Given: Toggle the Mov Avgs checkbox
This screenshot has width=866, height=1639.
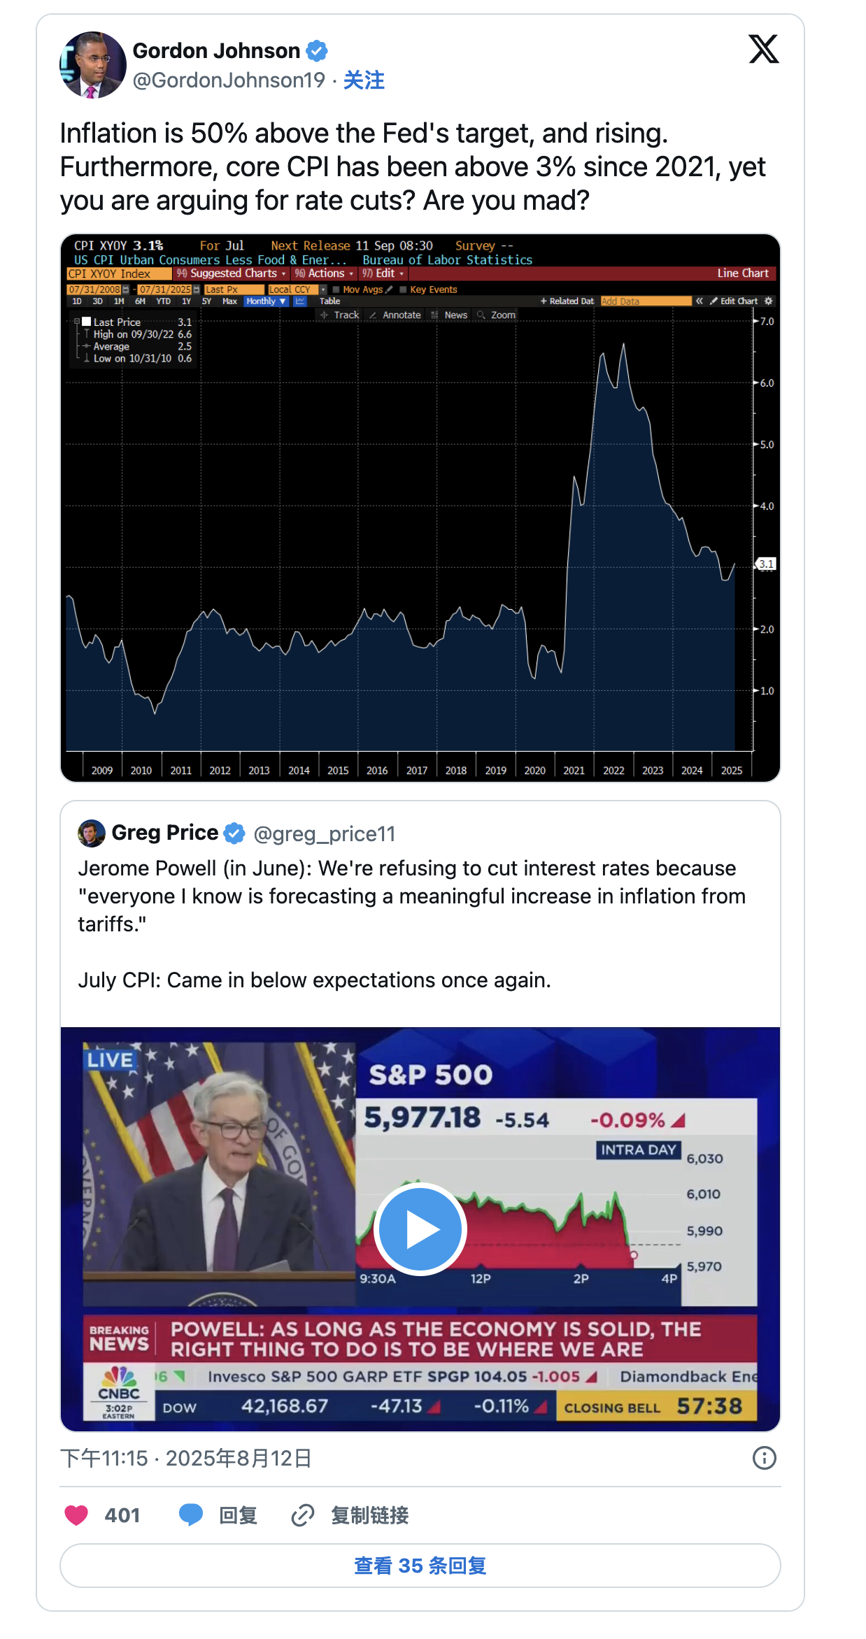Looking at the screenshot, I should coord(336,289).
